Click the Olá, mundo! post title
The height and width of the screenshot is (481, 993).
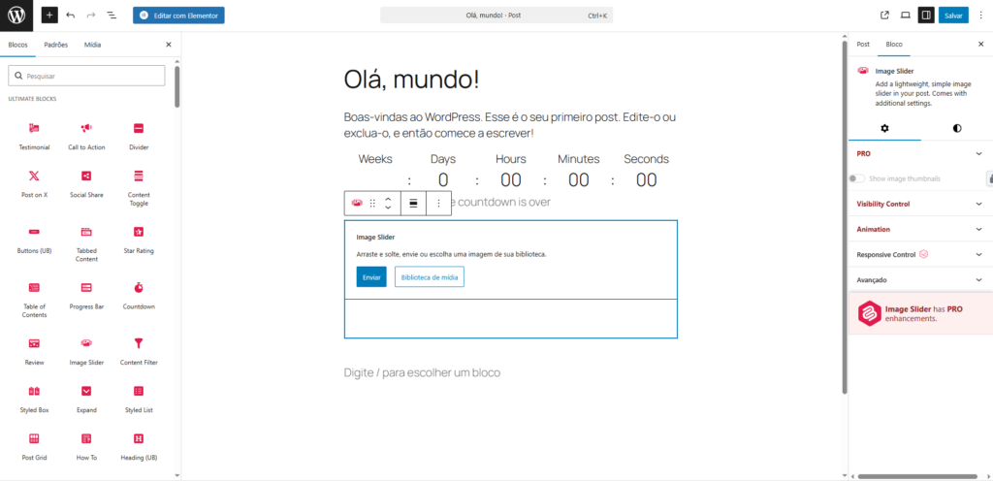[411, 80]
